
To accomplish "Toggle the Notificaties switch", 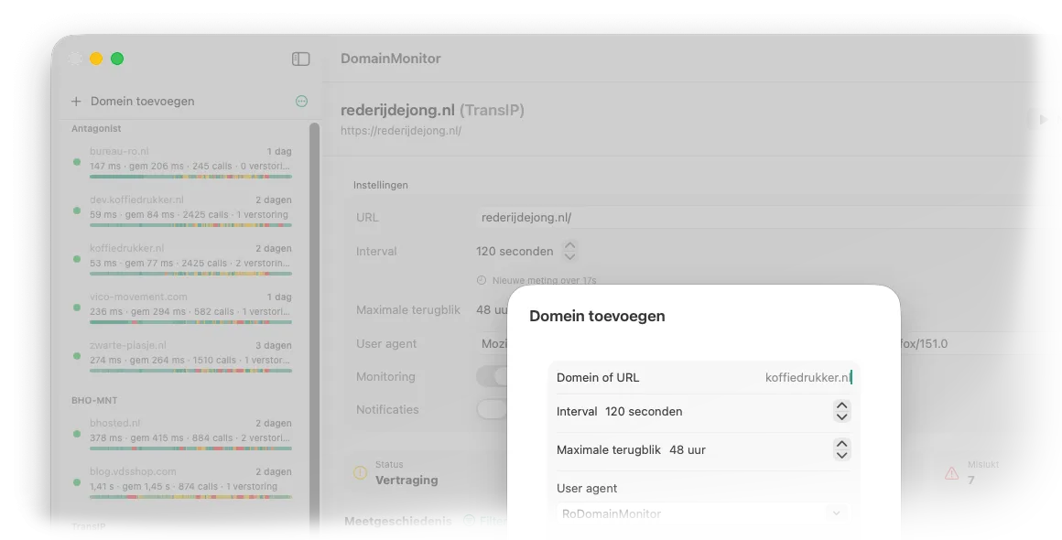I will point(492,409).
